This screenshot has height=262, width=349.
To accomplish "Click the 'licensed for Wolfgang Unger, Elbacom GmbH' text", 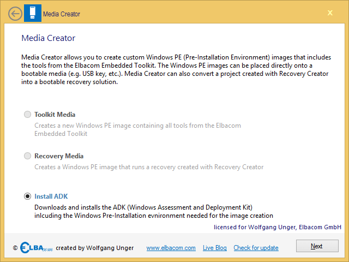I will click(278, 227).
